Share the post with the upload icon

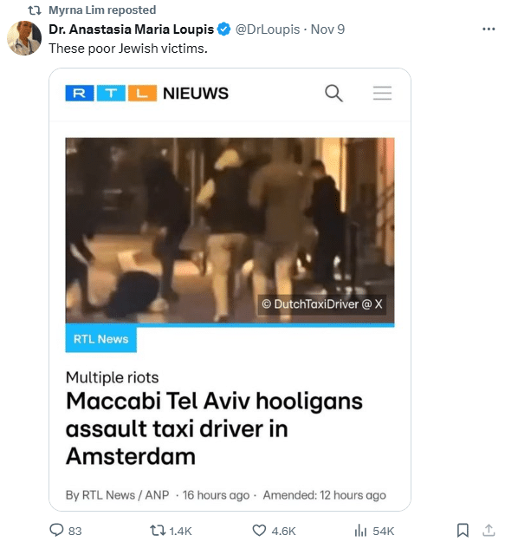click(x=489, y=530)
